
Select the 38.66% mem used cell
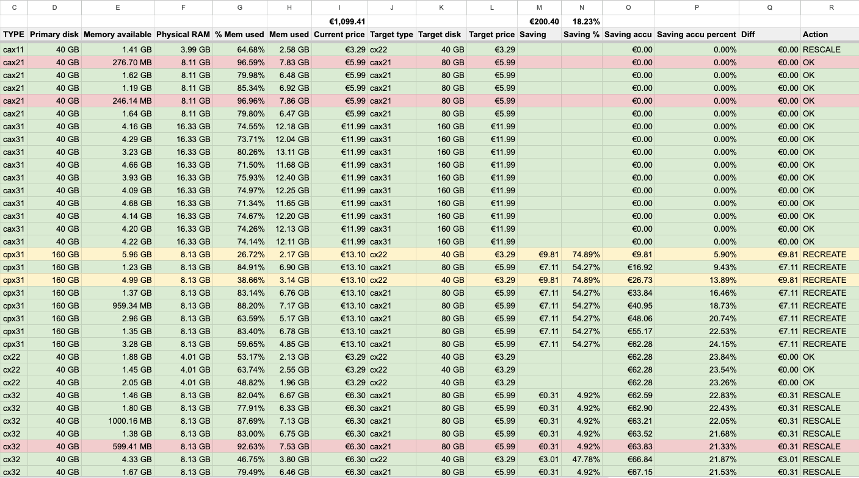pyautogui.click(x=240, y=280)
